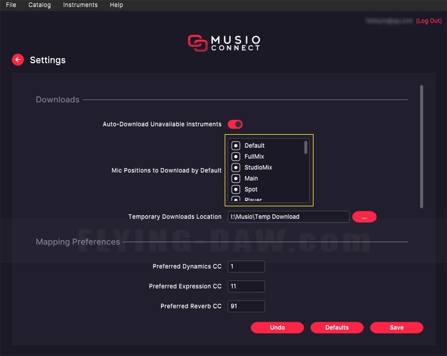The image size is (447, 356).
Task: Click the Mapping Preferences section heading
Action: tap(78, 242)
